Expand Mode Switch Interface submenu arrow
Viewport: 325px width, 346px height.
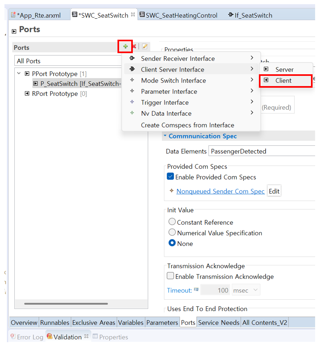click(x=252, y=80)
